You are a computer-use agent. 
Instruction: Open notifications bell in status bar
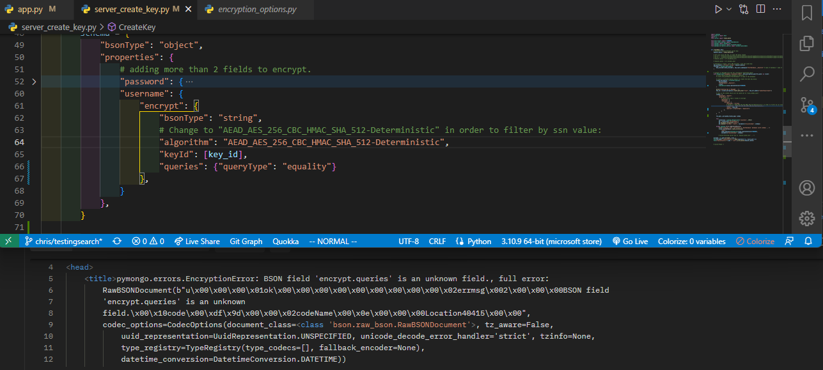click(808, 242)
